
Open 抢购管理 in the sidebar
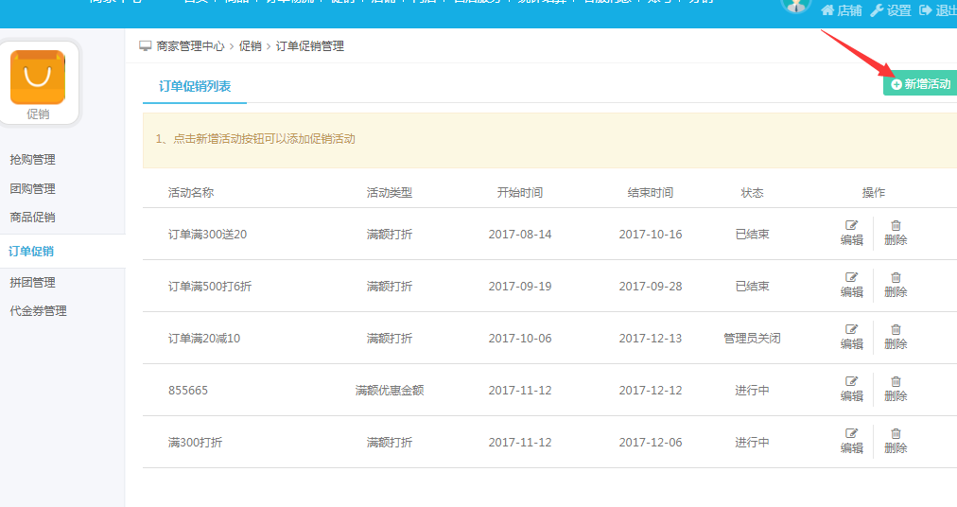tap(32, 160)
